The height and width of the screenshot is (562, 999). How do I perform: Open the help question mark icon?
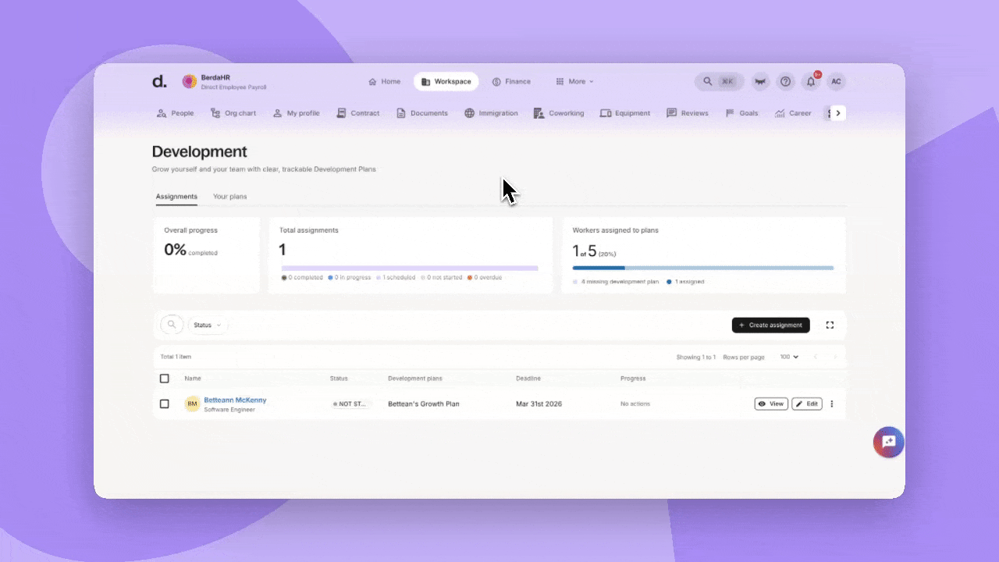point(785,81)
